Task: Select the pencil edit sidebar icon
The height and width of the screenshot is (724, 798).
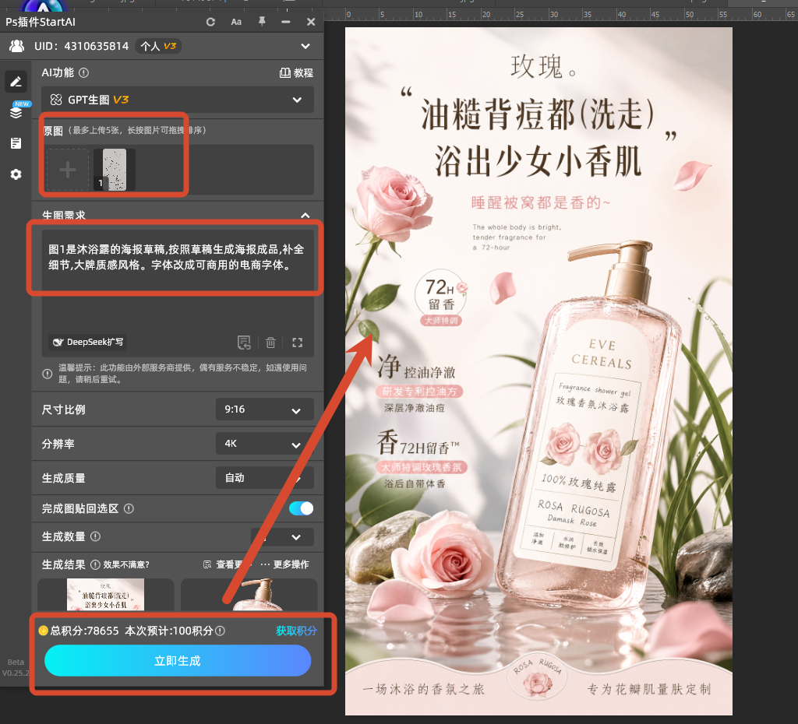Action: pyautogui.click(x=16, y=81)
